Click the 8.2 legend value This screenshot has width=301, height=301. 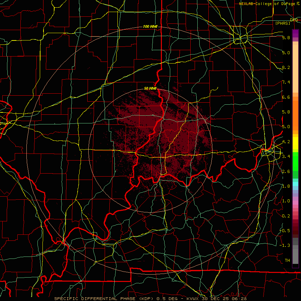[x=286, y=67]
